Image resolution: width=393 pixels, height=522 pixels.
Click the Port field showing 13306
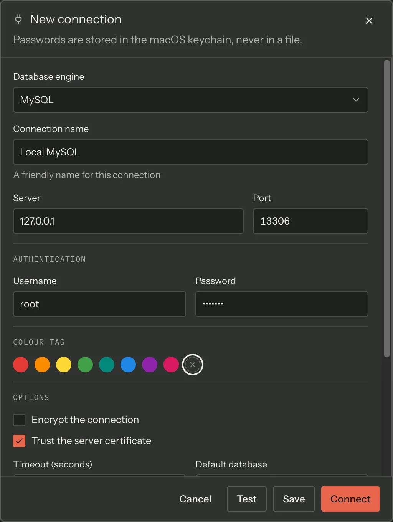pos(310,221)
